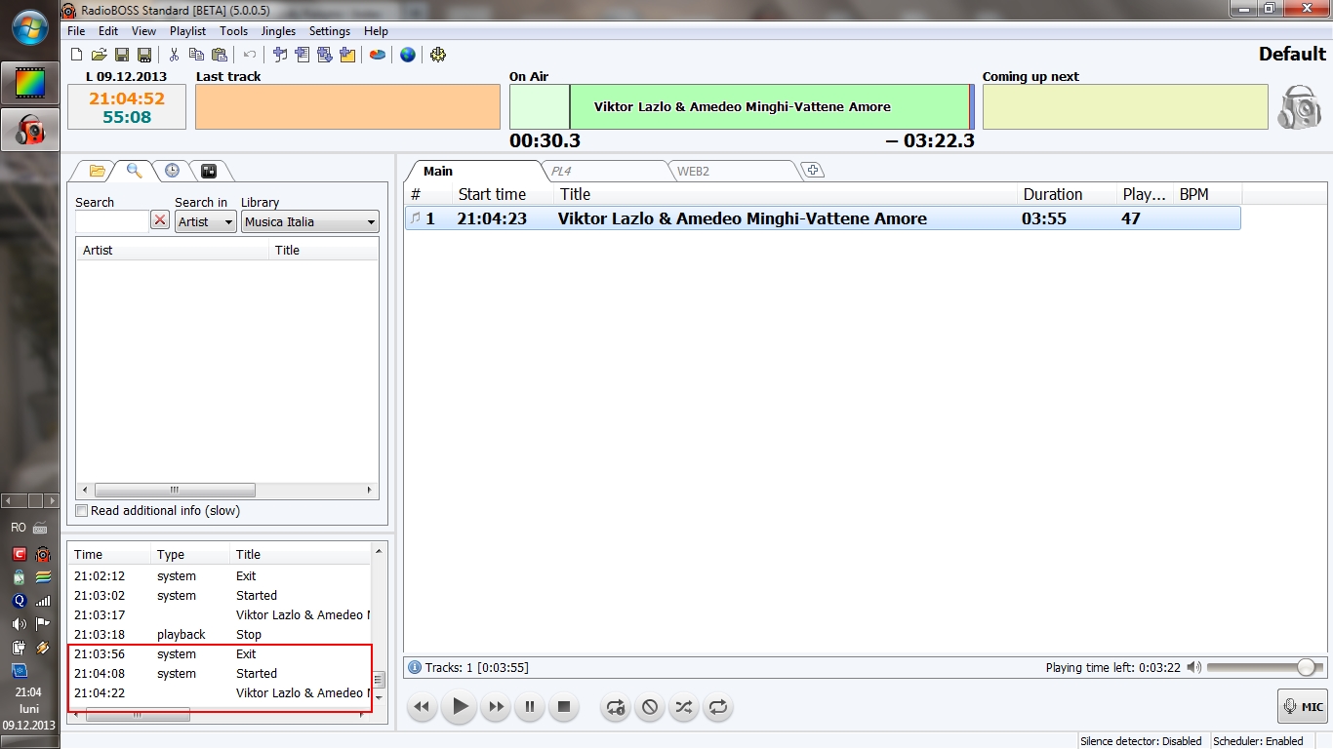Expand the Library Musica Italia dropdown
This screenshot has height=749, width=1333.
point(310,221)
